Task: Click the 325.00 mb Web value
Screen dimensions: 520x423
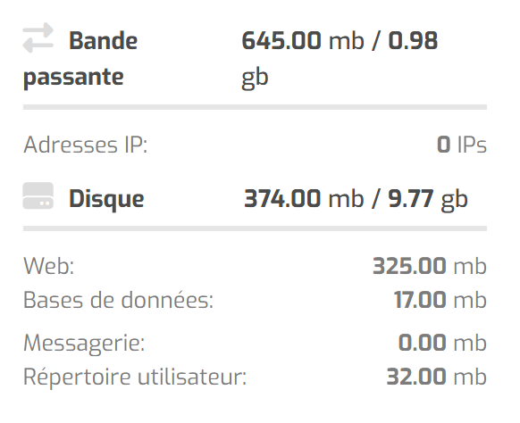Action: click(430, 266)
